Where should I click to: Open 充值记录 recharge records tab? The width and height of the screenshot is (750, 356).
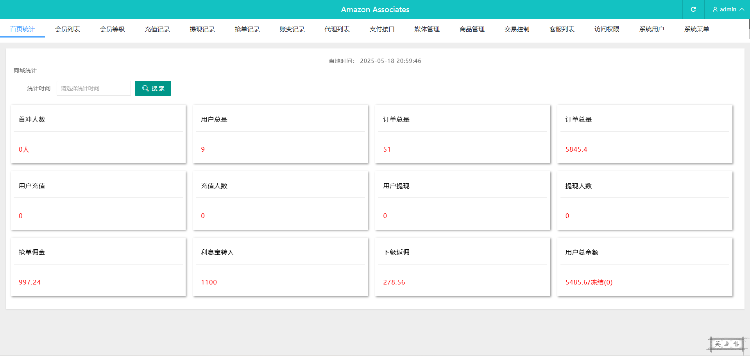click(157, 29)
